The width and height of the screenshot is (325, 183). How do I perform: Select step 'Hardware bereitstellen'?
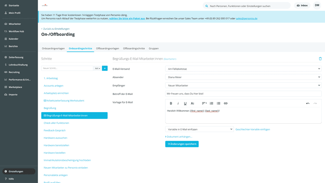coord(56,145)
